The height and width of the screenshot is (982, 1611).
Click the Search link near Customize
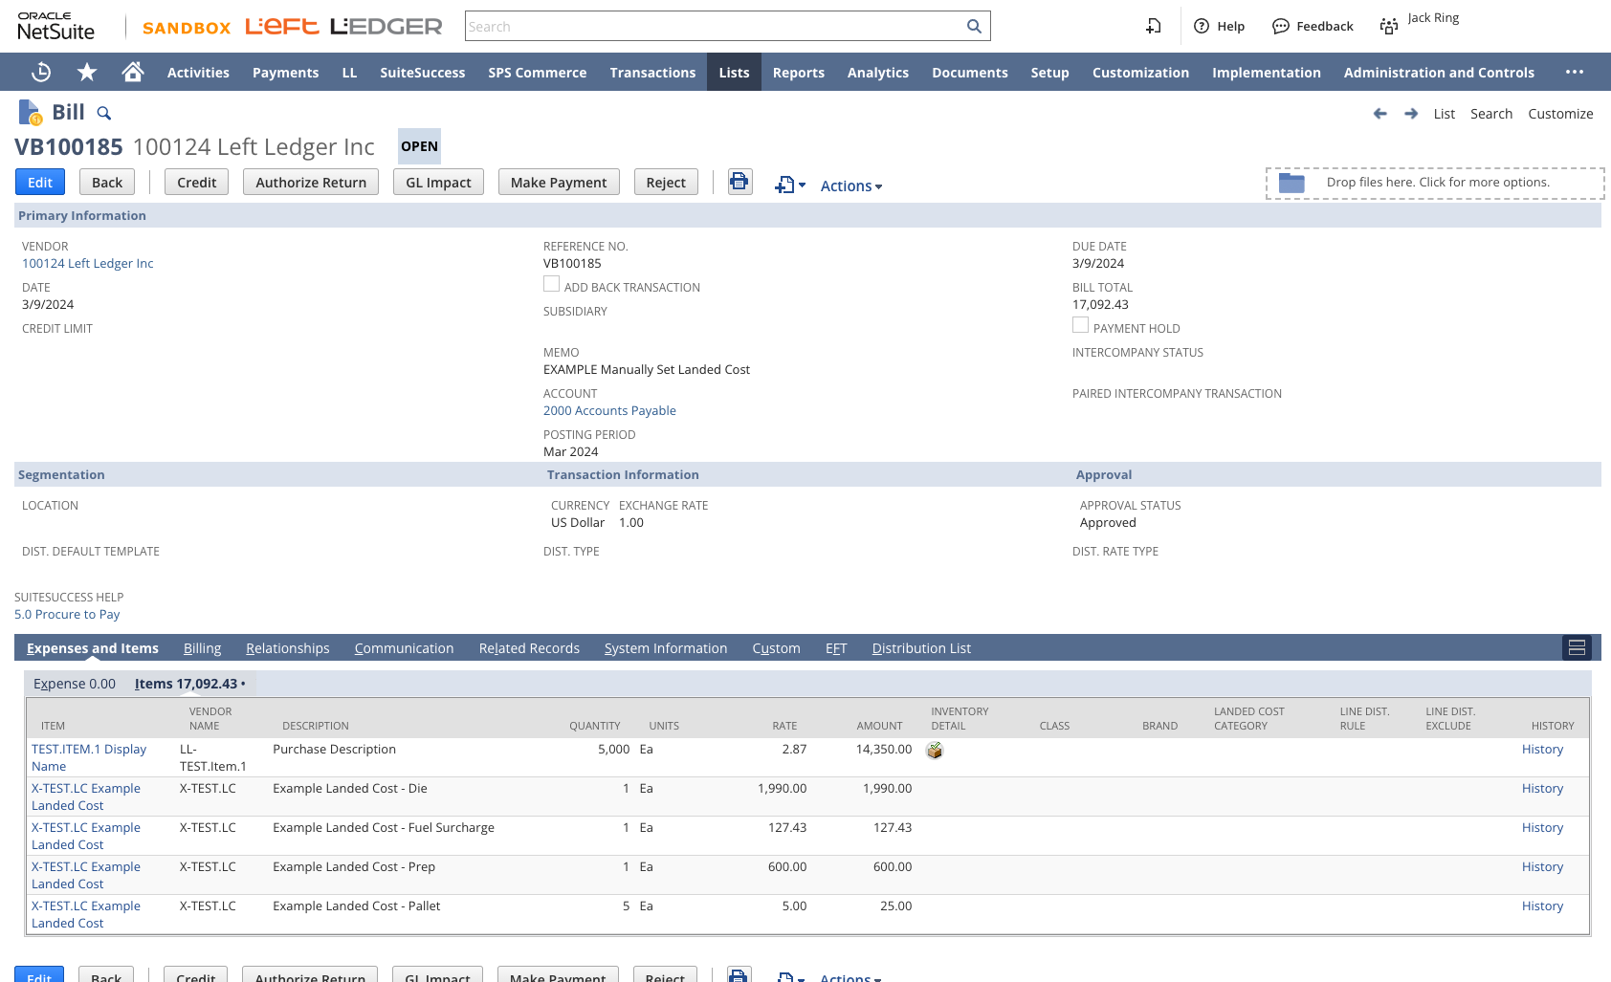click(1491, 114)
